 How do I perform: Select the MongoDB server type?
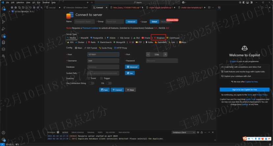[x=119, y=42]
